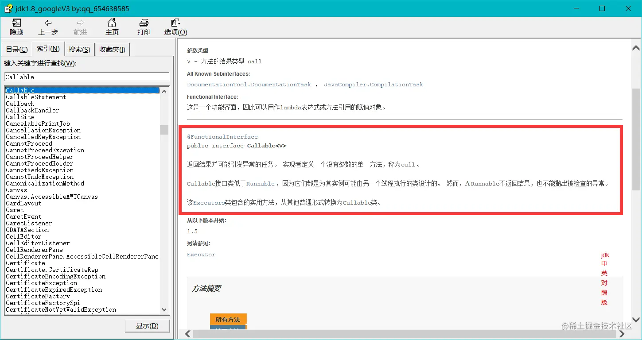Go back with the 上一步 toolbar icon

click(48, 27)
